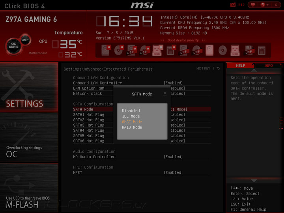Select the Onboard LAN Controller label
Viewport: 284px width, 213px height.
pyautogui.click(x=97, y=83)
